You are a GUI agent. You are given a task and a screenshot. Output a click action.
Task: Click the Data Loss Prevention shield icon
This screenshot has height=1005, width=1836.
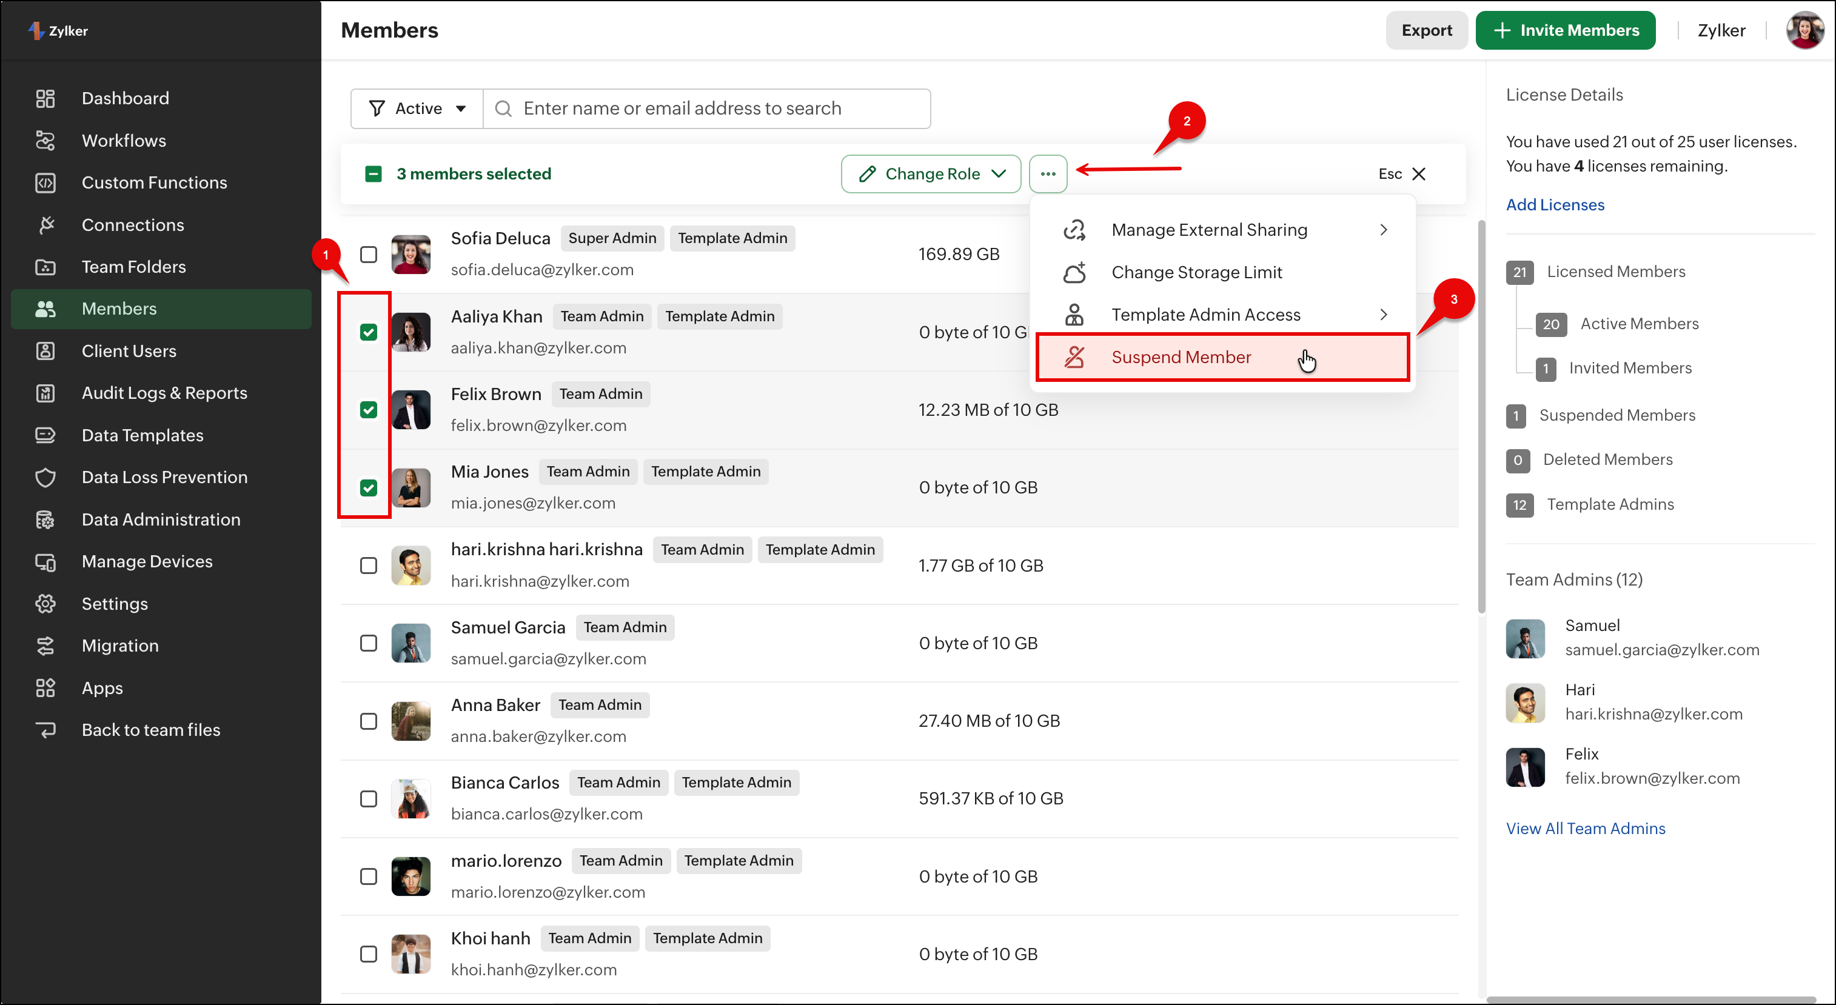pos(45,477)
